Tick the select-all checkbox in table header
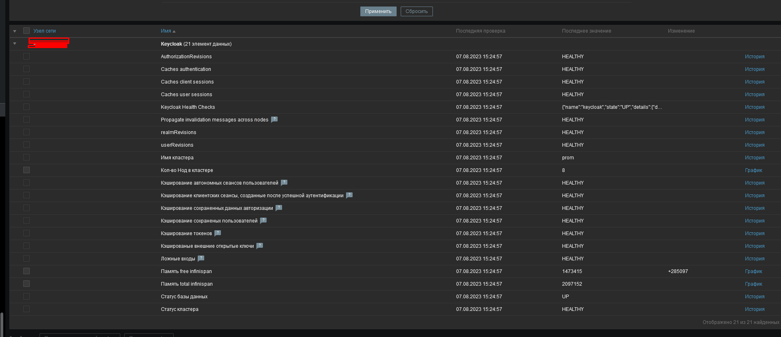Viewport: 781px width, 337px height. (26, 31)
